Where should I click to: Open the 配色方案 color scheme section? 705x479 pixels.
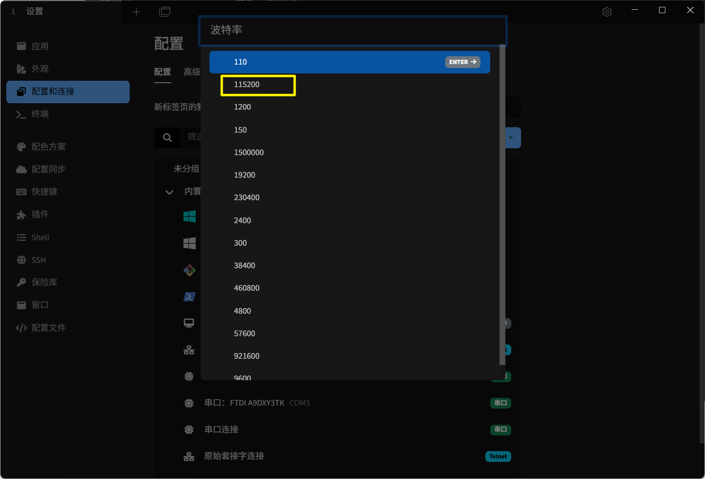pyautogui.click(x=48, y=147)
